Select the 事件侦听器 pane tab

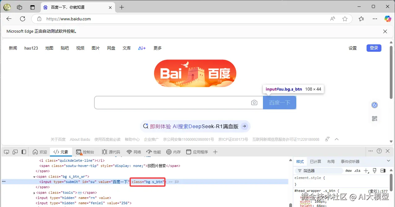coord(350,161)
